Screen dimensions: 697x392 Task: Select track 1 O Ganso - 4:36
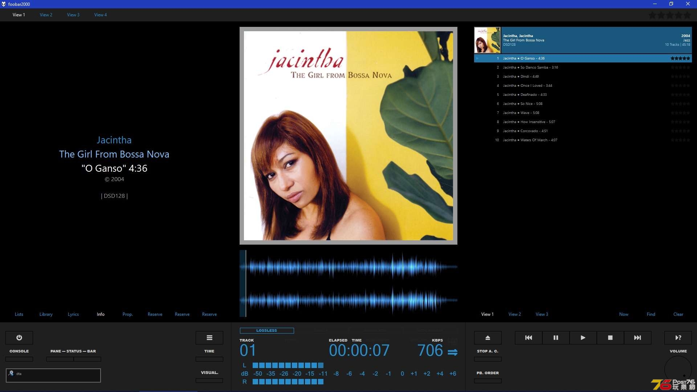pyautogui.click(x=583, y=58)
